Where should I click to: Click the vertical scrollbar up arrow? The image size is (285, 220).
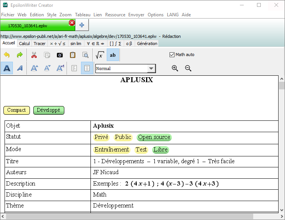click(282, 79)
